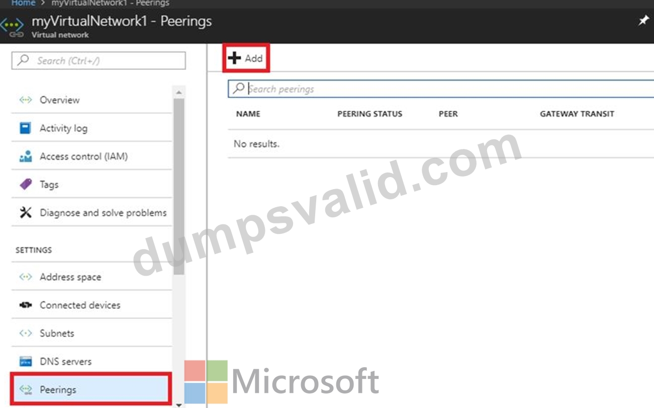Click the Activity log icon

click(x=25, y=128)
